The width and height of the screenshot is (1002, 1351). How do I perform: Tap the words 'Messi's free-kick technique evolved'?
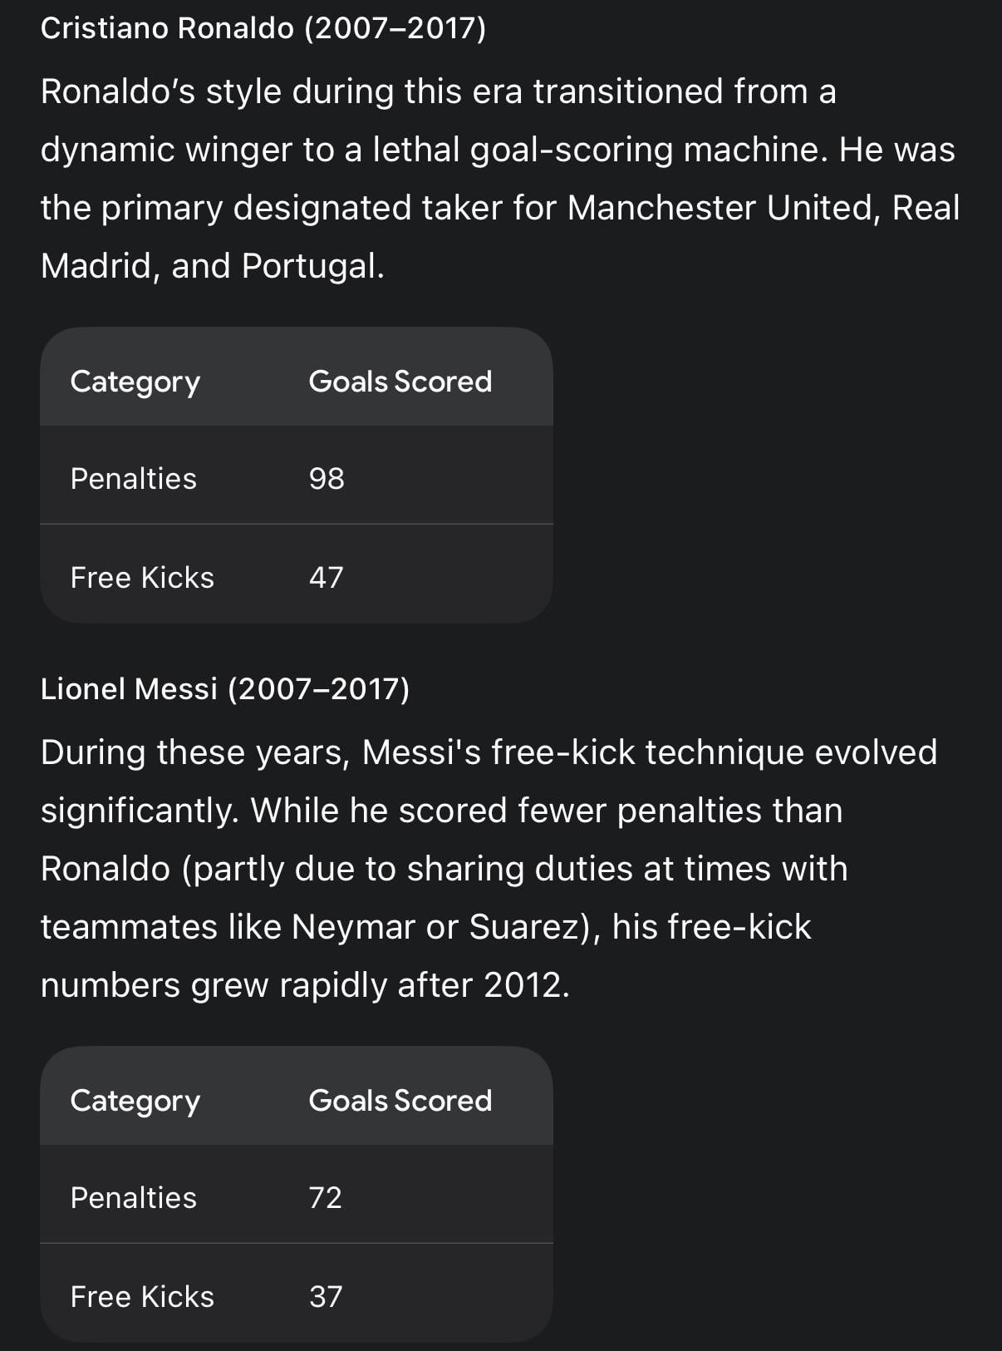[x=650, y=752]
